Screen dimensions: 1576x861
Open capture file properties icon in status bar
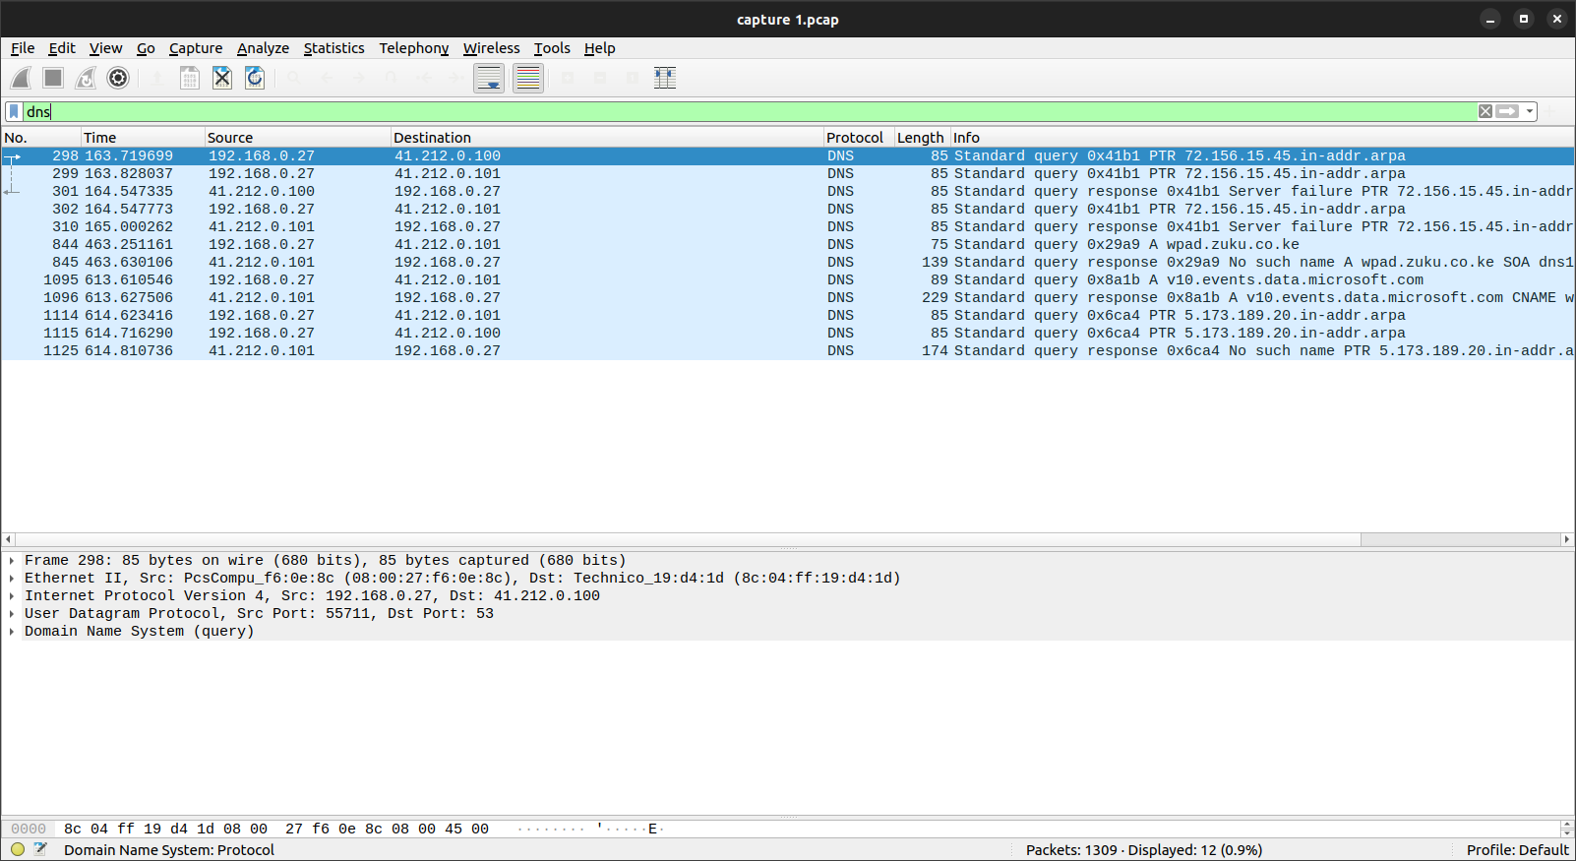click(x=40, y=849)
